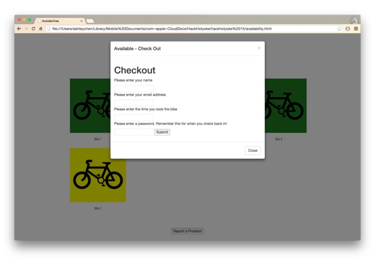Click the Checkout heading text

click(135, 70)
